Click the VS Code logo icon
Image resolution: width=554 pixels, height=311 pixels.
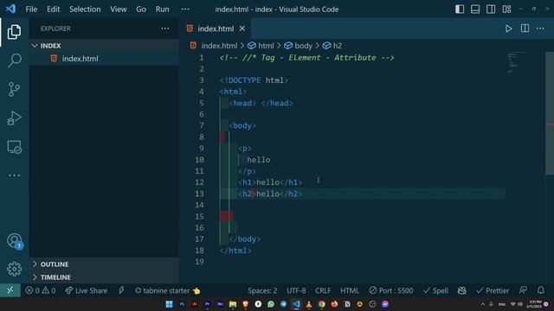10,9
